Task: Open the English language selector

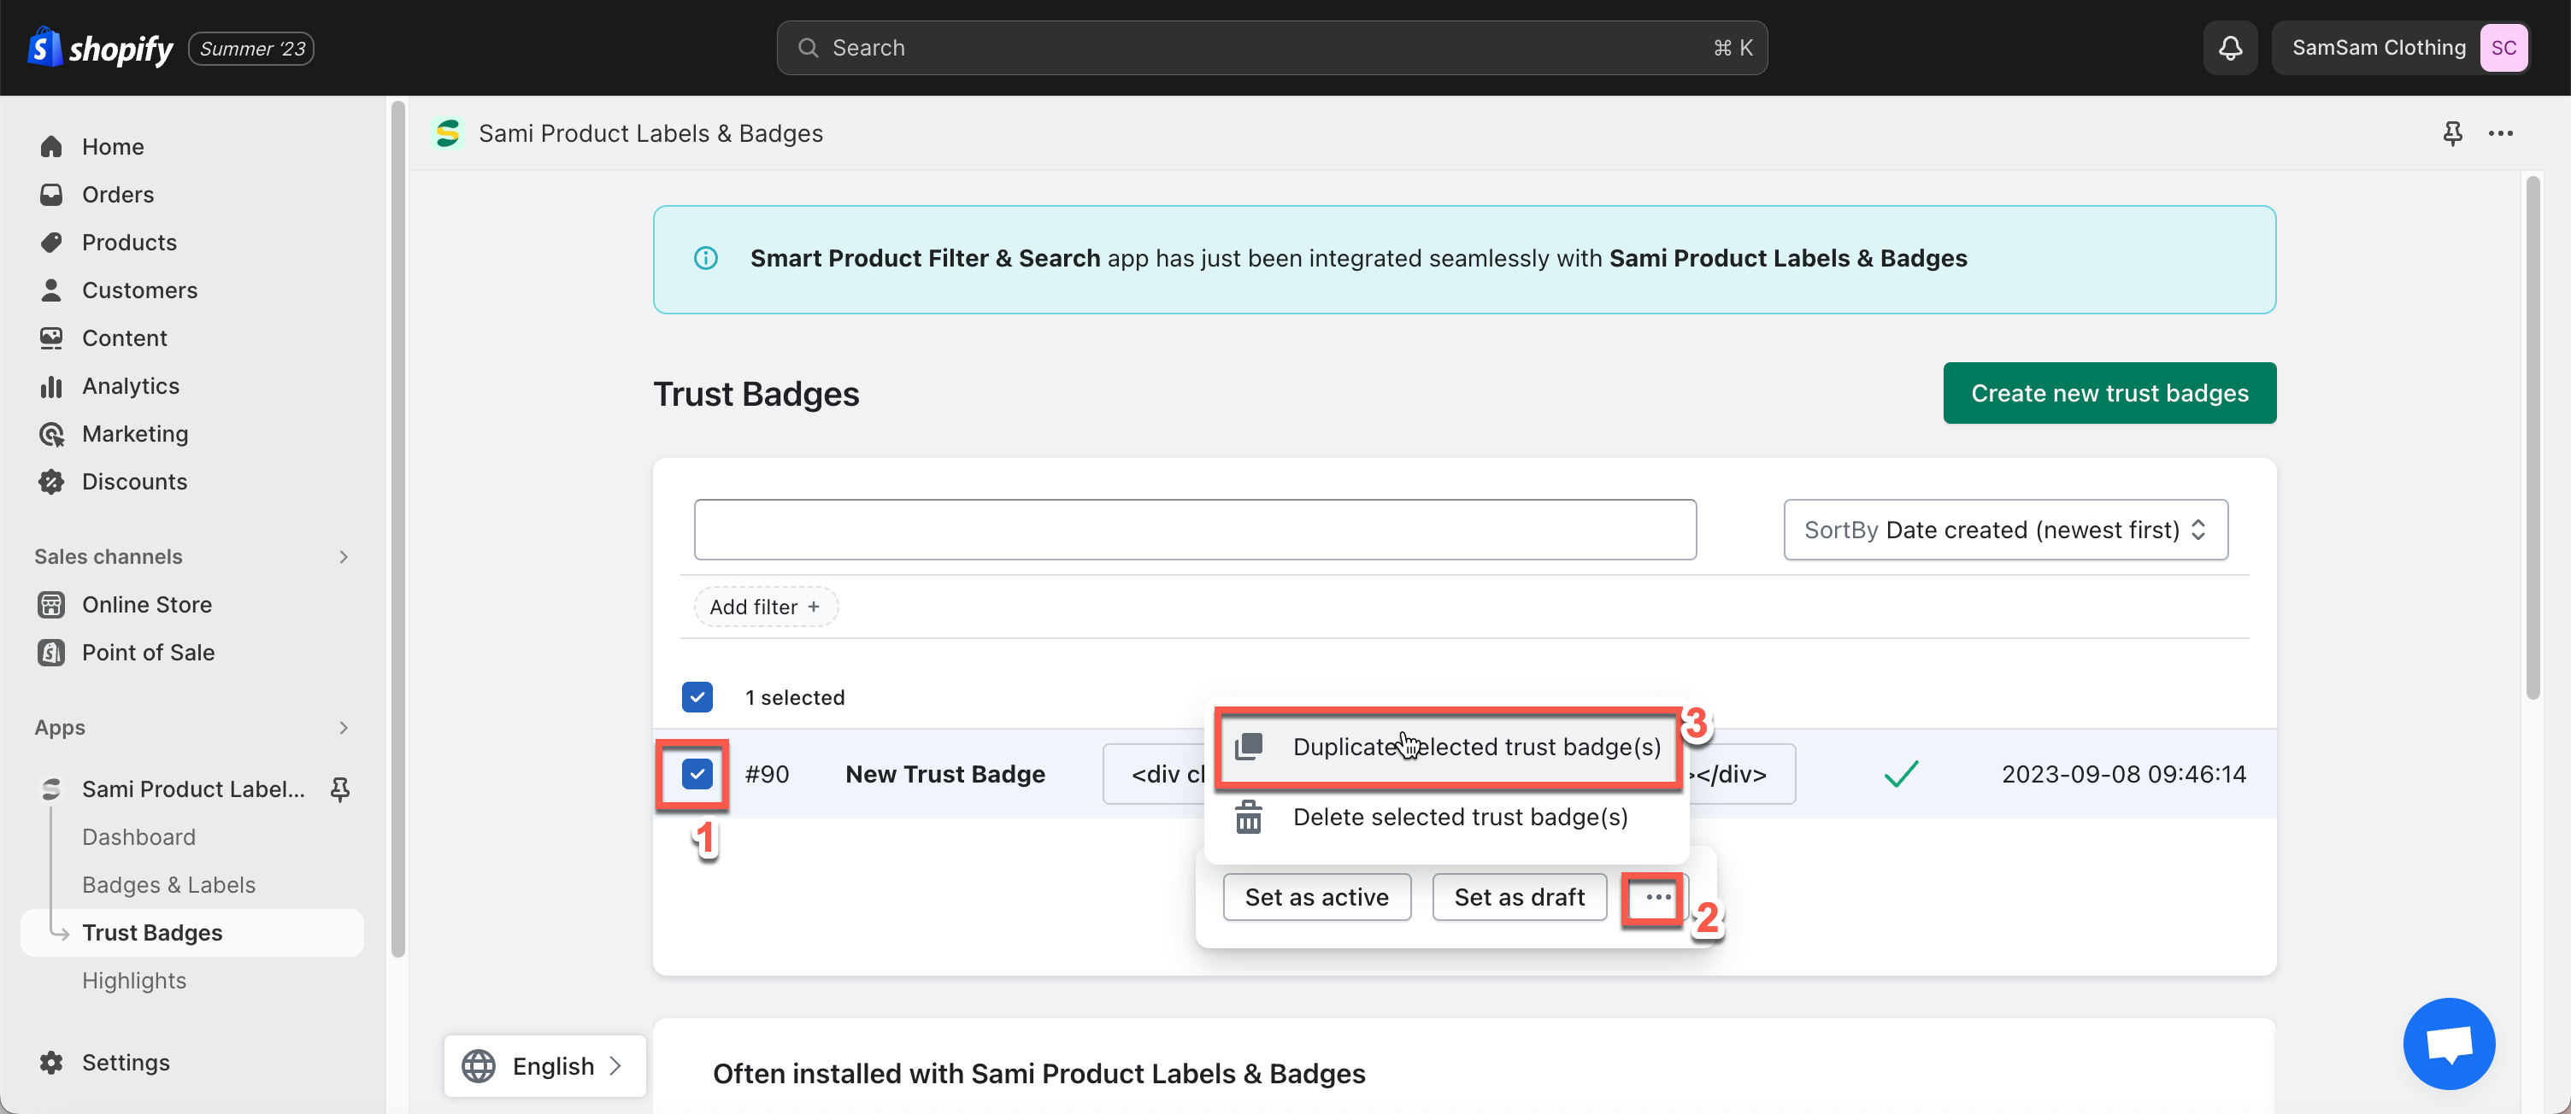Action: tap(545, 1066)
